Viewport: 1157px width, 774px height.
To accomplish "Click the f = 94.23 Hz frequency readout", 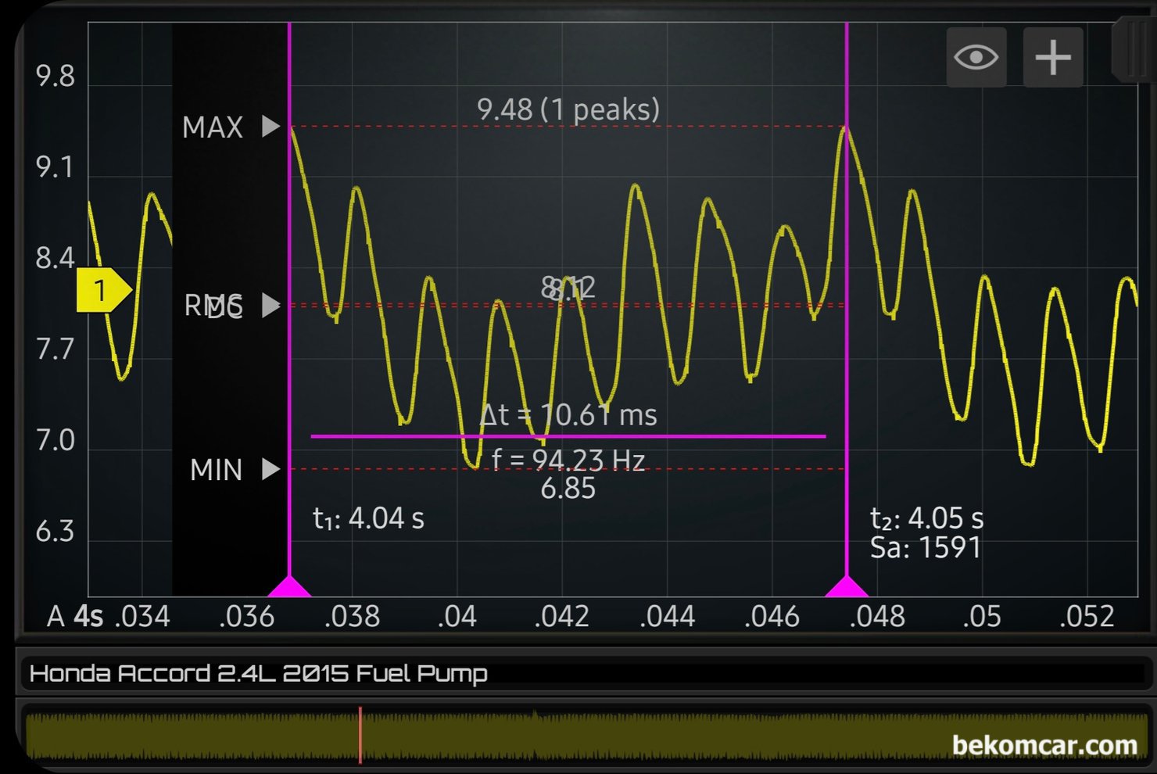I will tap(568, 460).
